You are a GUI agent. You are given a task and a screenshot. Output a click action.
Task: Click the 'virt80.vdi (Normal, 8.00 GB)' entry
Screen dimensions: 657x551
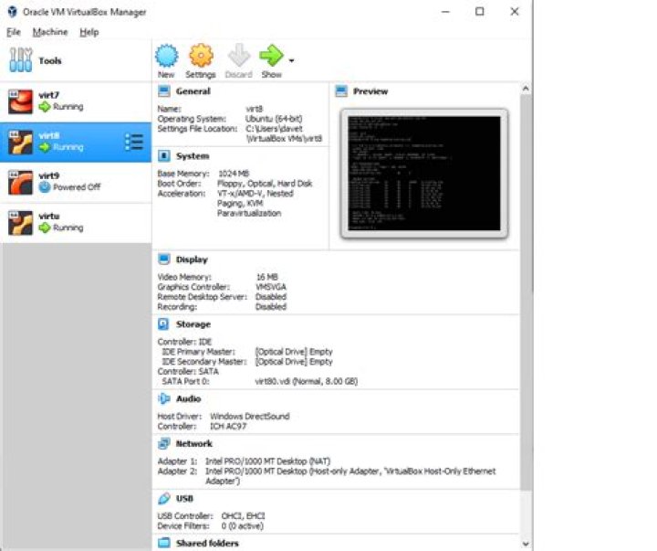(x=307, y=381)
